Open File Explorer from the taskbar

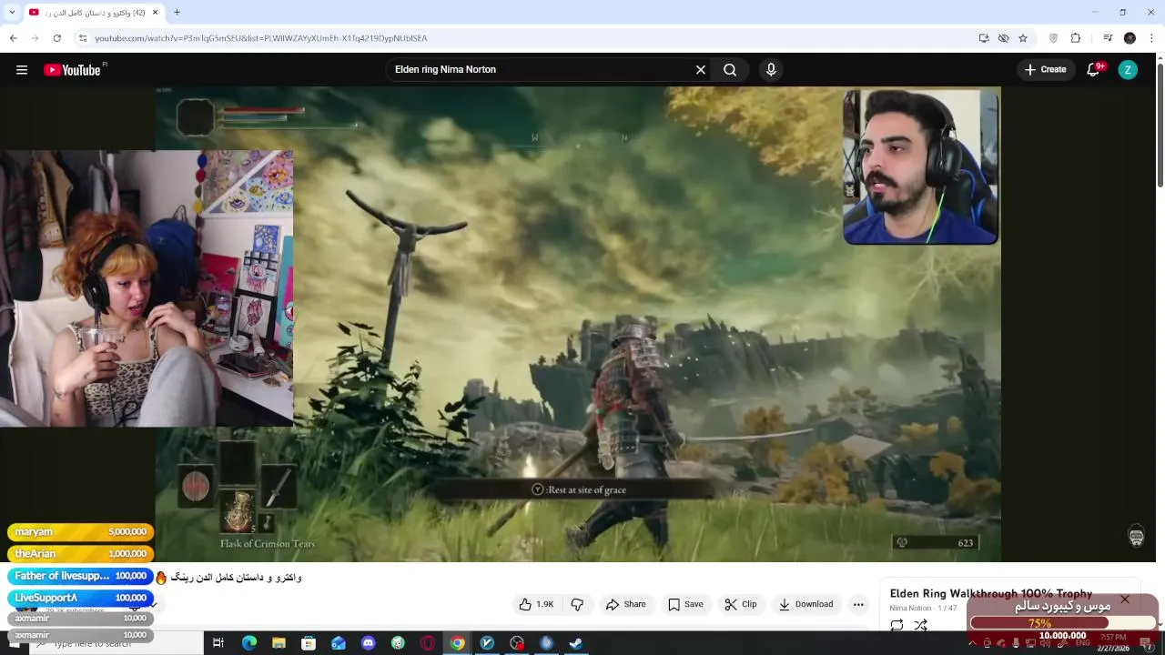[279, 643]
